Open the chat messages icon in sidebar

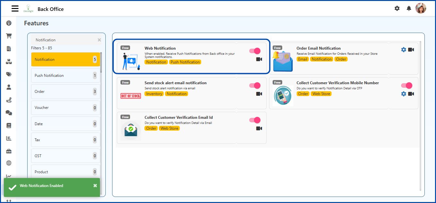(9, 113)
